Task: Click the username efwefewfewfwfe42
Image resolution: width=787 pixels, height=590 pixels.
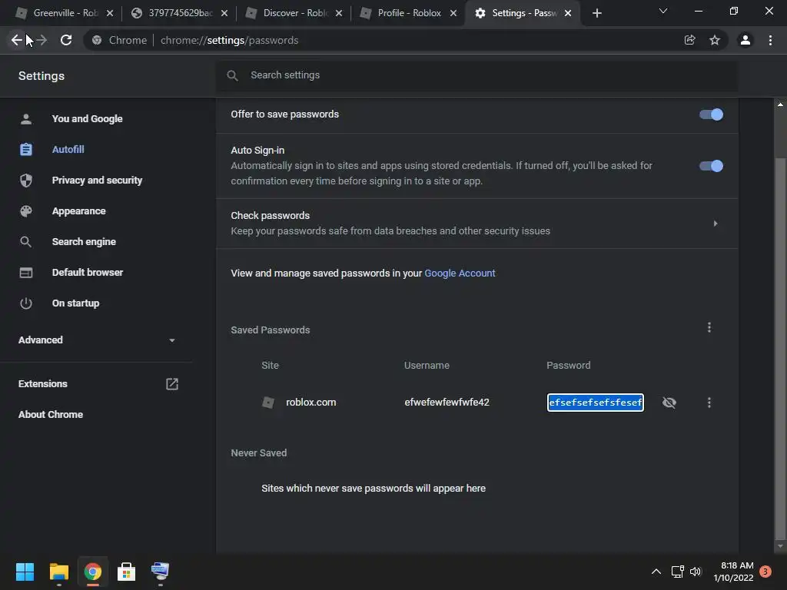Action: coord(447,403)
